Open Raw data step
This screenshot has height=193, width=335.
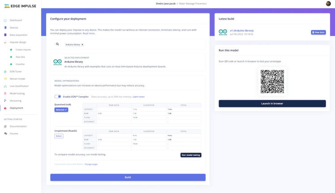click(20, 57)
